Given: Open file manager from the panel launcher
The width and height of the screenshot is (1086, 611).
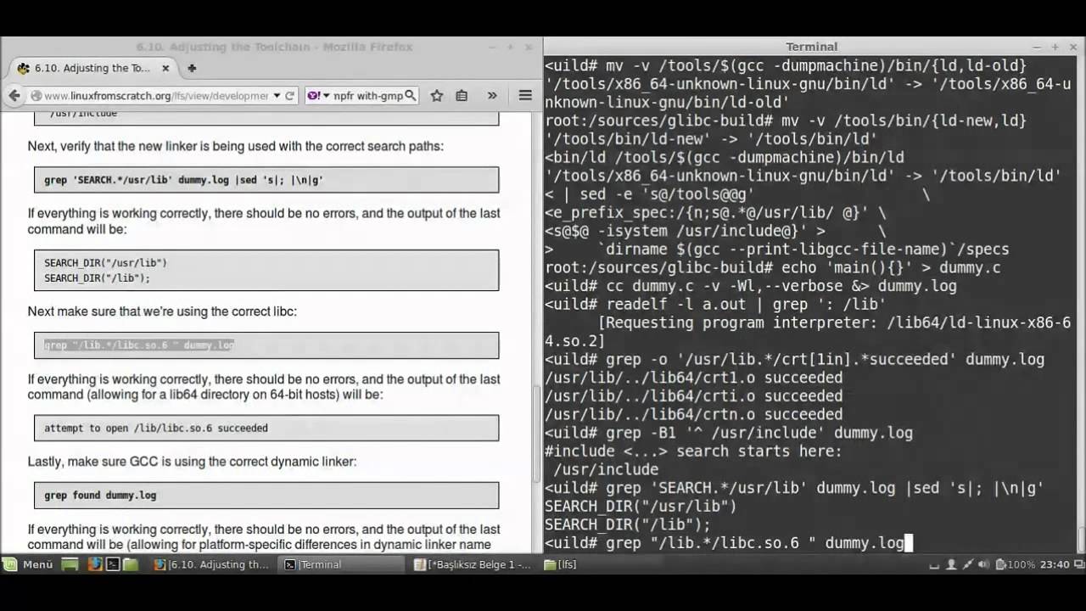Looking at the screenshot, I should 130,564.
